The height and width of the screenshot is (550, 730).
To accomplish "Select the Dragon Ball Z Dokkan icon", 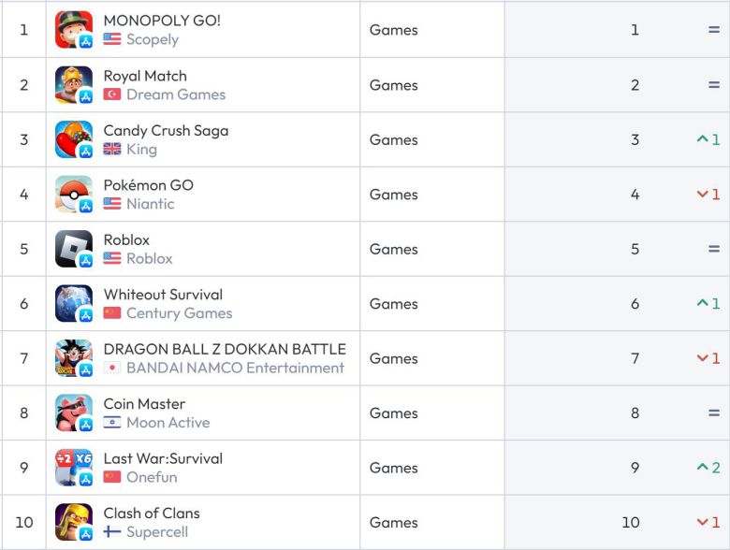I will 74,358.
